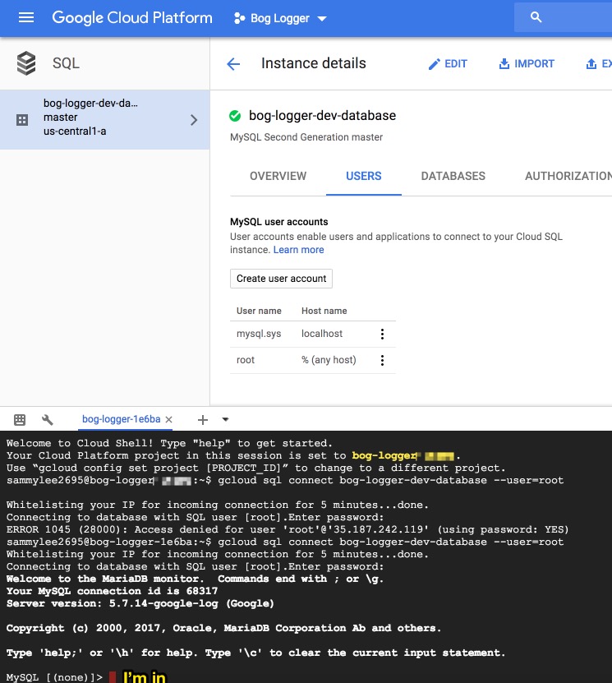
Task: Click the bog-logger-dev-database instance title
Action: point(323,115)
